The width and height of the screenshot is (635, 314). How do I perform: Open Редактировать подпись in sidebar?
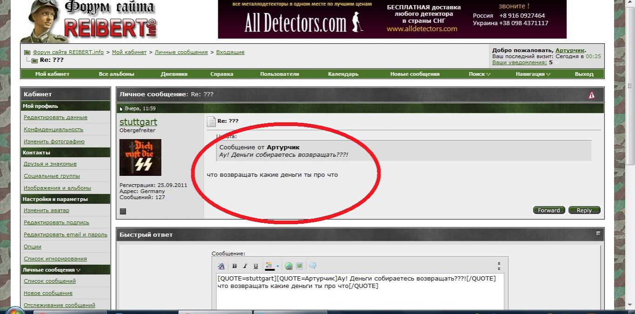click(56, 222)
